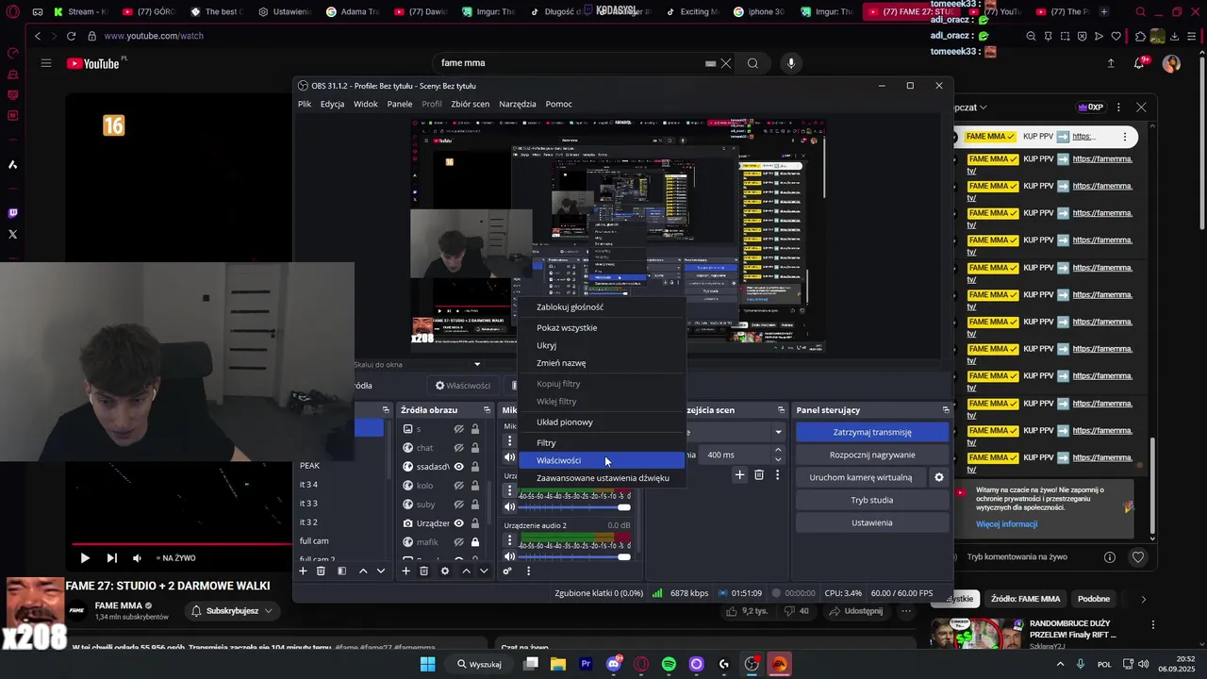This screenshot has width=1207, height=679.
Task: Mute Urządzenie audio 2 speaker icon
Action: [x=510, y=557]
